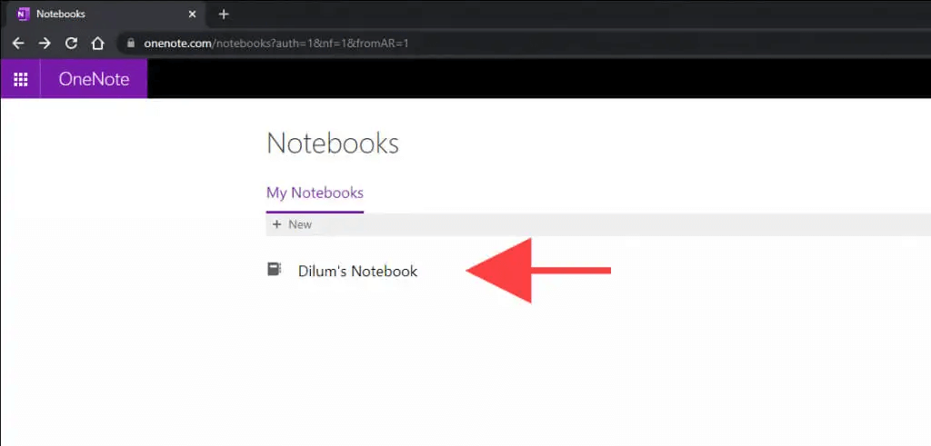The height and width of the screenshot is (446, 931).
Task: Go forward in browser history
Action: click(x=45, y=44)
